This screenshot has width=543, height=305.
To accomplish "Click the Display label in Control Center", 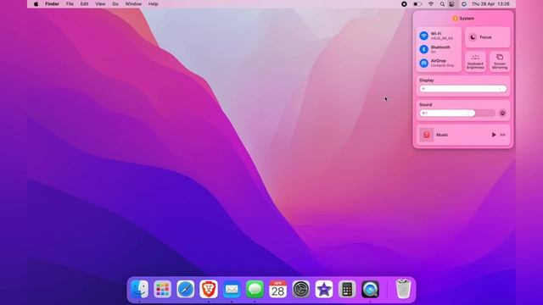I will (427, 80).
